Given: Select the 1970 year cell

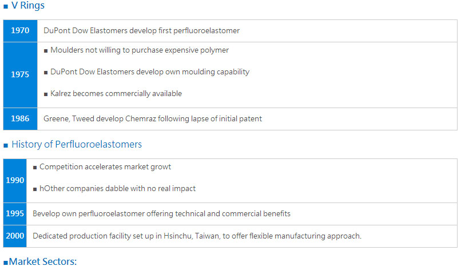Looking at the screenshot, I should point(20,30).
